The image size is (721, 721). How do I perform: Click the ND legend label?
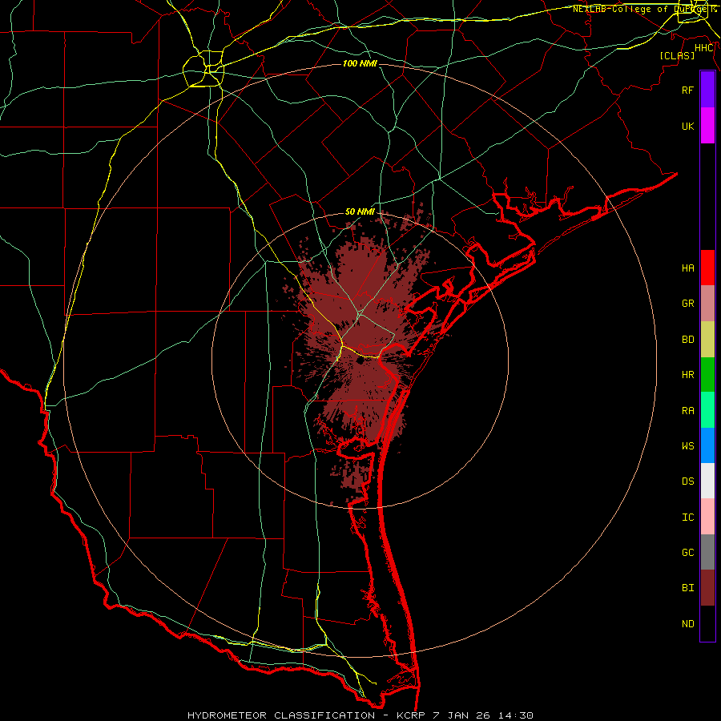click(688, 624)
